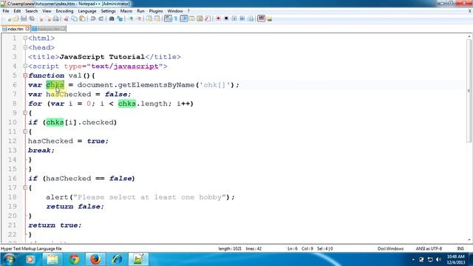Play back the recorded macro icon
This screenshot has height=266, width=473.
pos(234,18)
